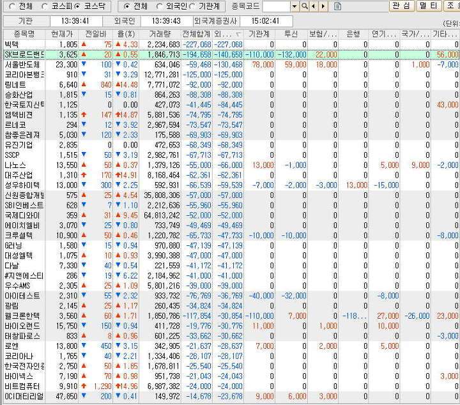This screenshot has width=460, height=405.
Task: Select the 대주산업 stock name
Action: [19, 175]
